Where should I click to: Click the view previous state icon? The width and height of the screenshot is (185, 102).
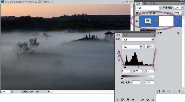[x=142, y=100]
